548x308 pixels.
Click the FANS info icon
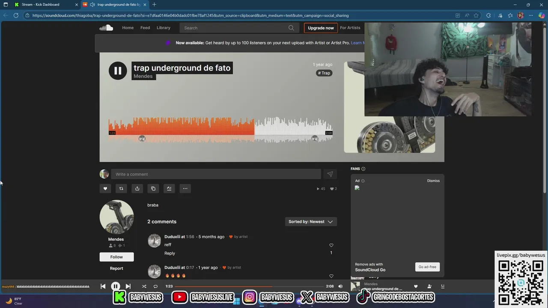click(x=363, y=169)
